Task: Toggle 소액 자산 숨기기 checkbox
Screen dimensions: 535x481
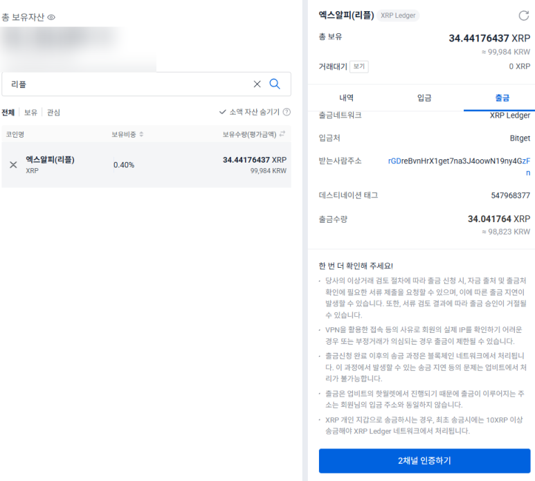Action: pyautogui.click(x=249, y=112)
